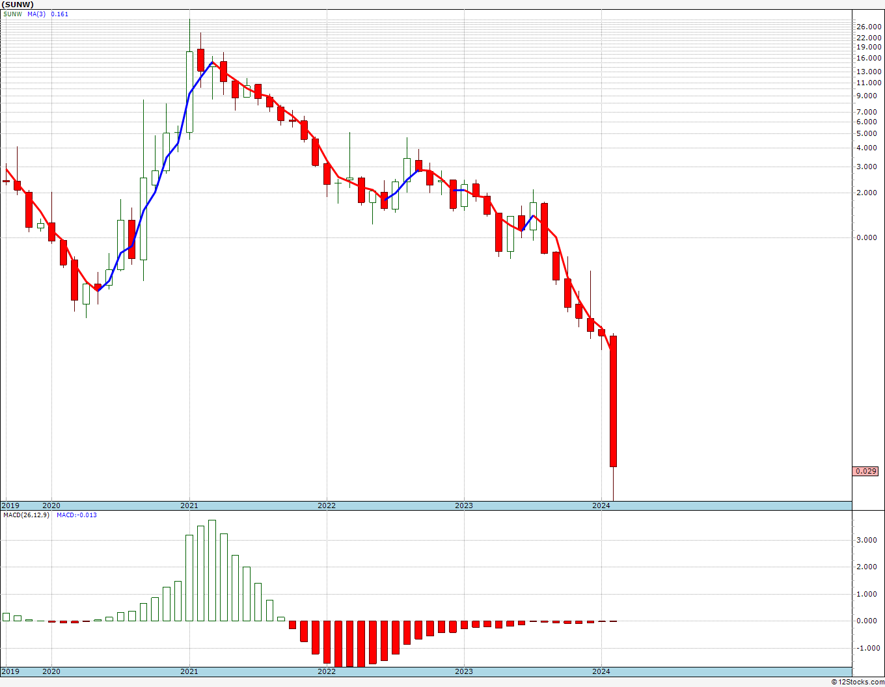
Task: Select 2024 on the MACD panel time axis
Action: click(601, 671)
